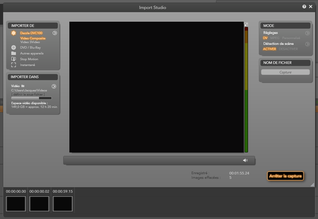Click the video preview area

(x=156, y=87)
